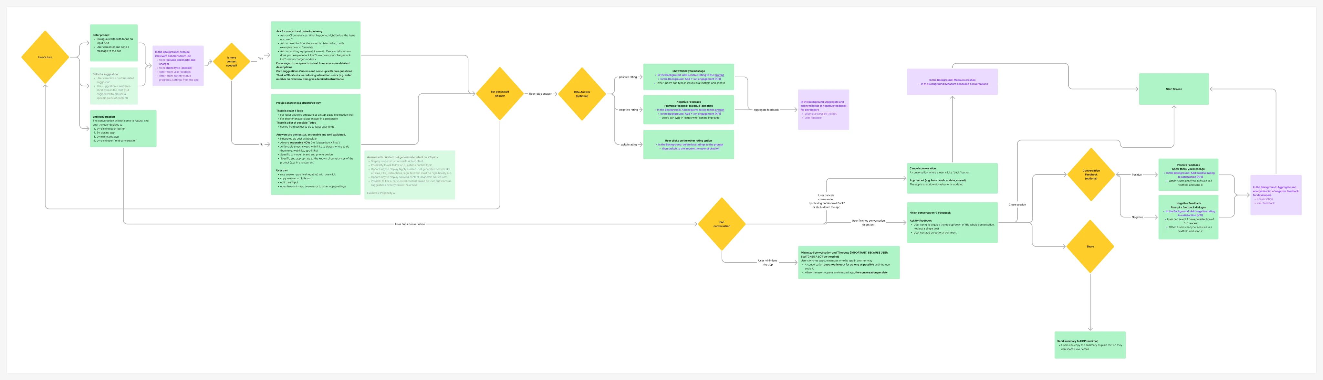This screenshot has width=1323, height=380.
Task: Select the "Positive Feedback" box near Conversation Feedback
Action: (x=1188, y=174)
